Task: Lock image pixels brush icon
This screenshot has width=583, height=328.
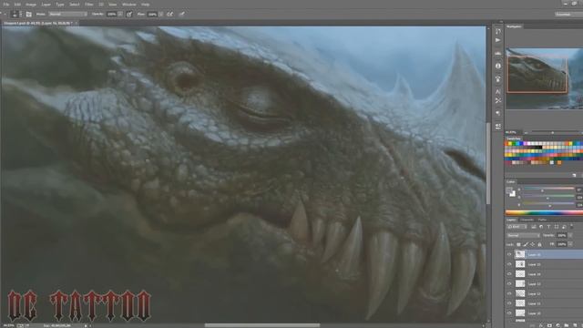Action: [x=526, y=244]
